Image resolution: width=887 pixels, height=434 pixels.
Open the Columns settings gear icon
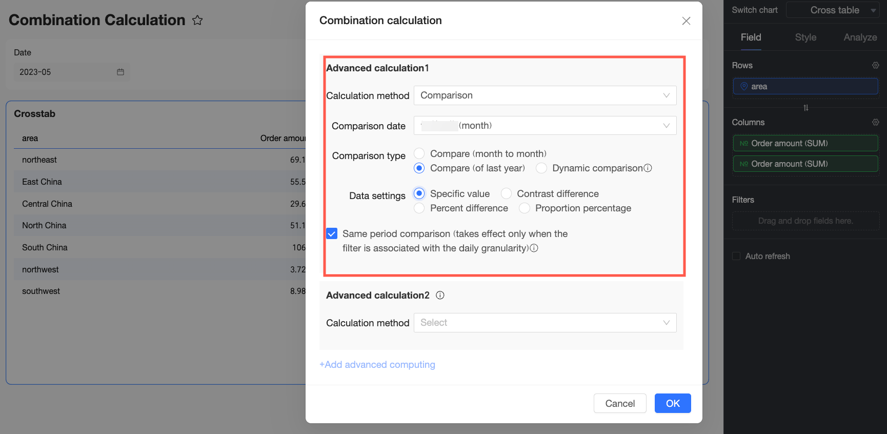(876, 122)
